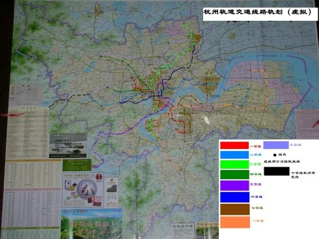
Task: Click the ship photo inset on map
Action: tap(68, 146)
